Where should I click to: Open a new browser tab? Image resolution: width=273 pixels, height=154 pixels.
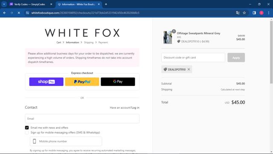pos(106,4)
